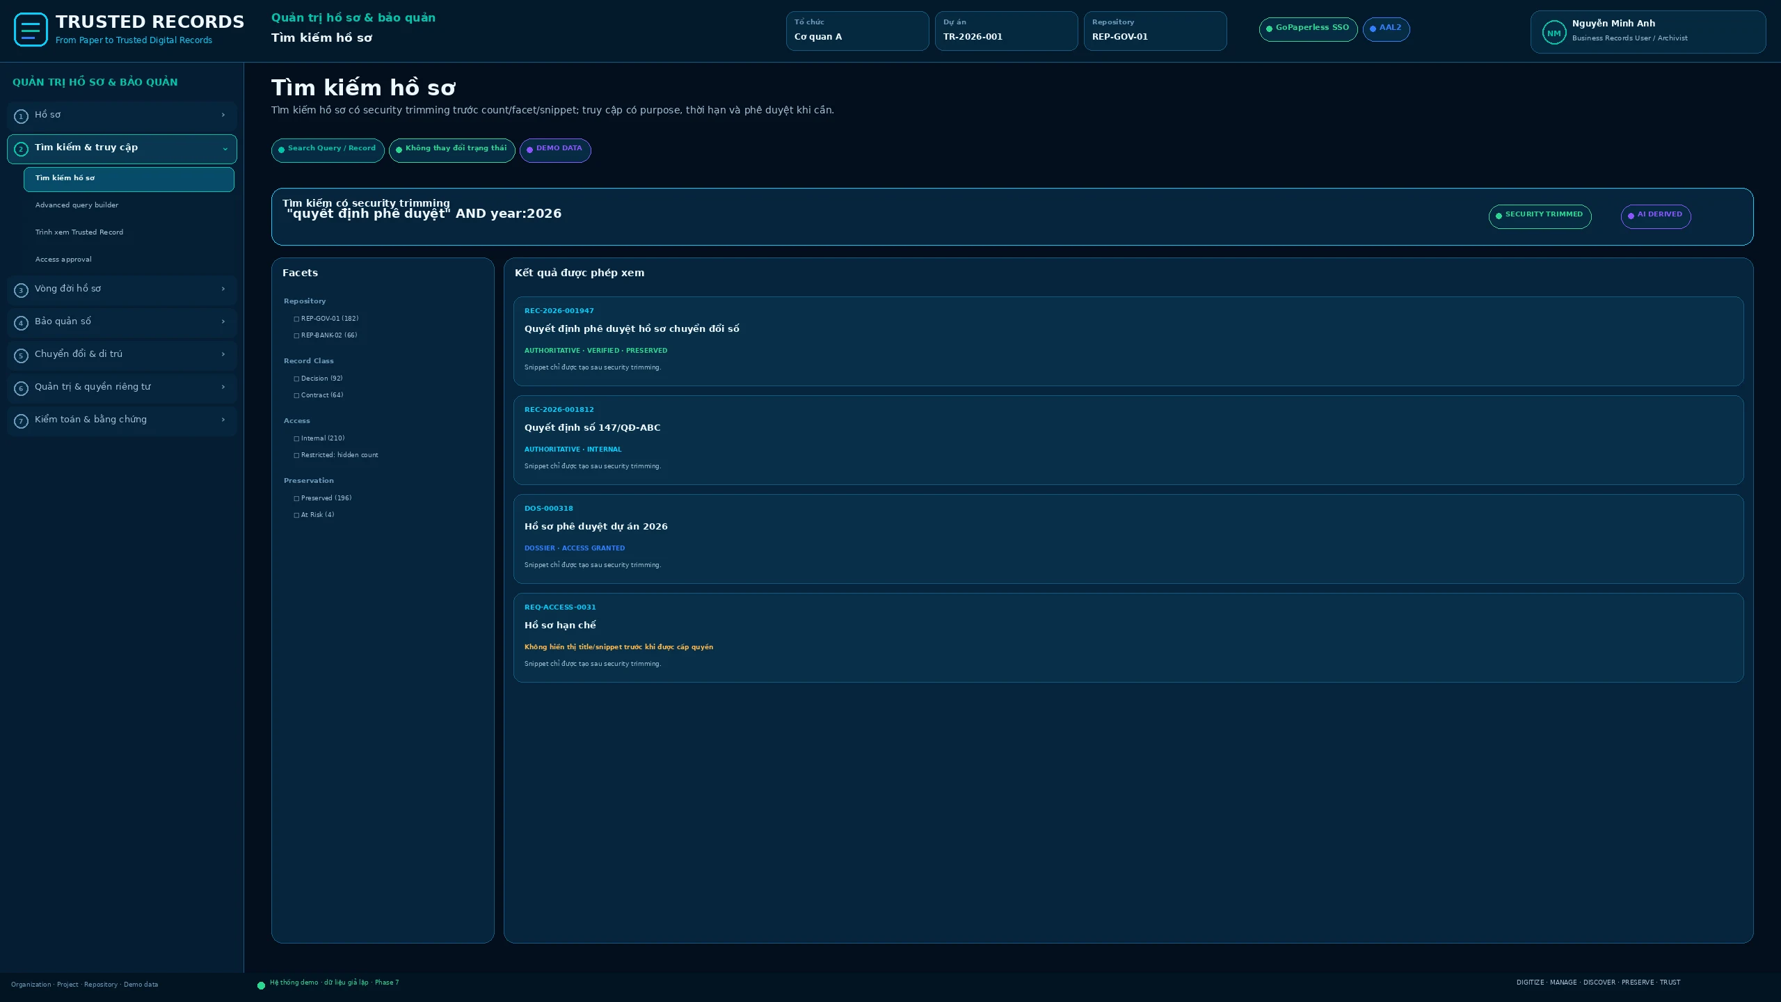Open Access approval submenu item
This screenshot has width=1781, height=1002.
pyautogui.click(x=129, y=260)
